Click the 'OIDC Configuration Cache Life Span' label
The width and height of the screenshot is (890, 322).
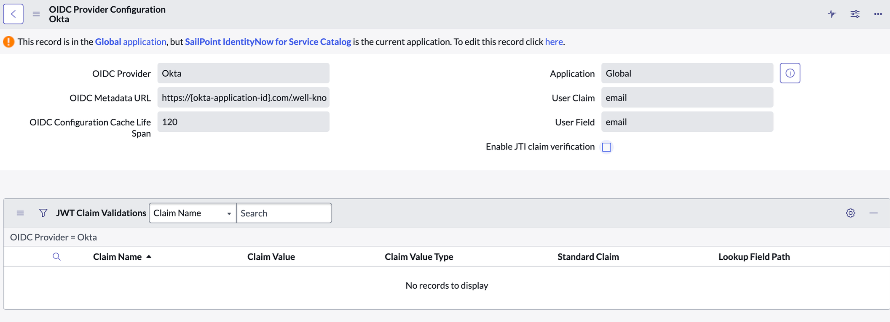coord(90,128)
